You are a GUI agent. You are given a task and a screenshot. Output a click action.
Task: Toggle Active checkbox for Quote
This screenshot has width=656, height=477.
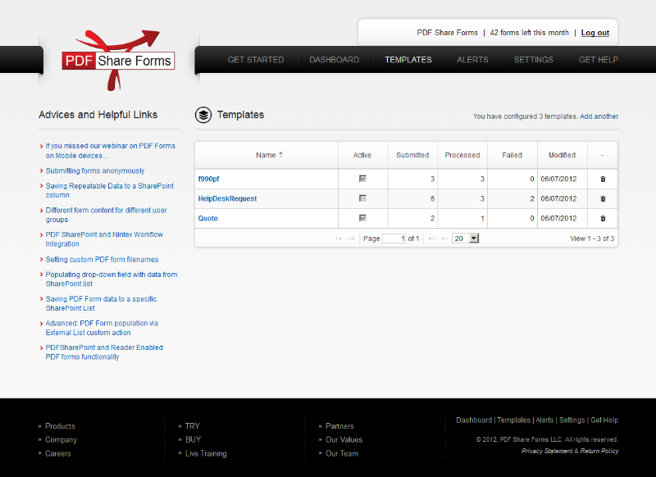click(362, 218)
